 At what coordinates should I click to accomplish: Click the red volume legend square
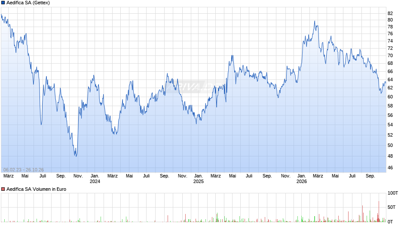pyautogui.click(x=3, y=189)
